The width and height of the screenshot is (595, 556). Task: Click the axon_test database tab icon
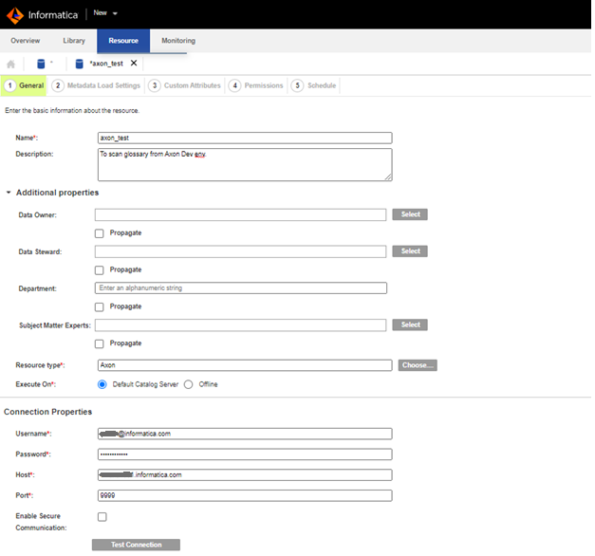pos(79,64)
